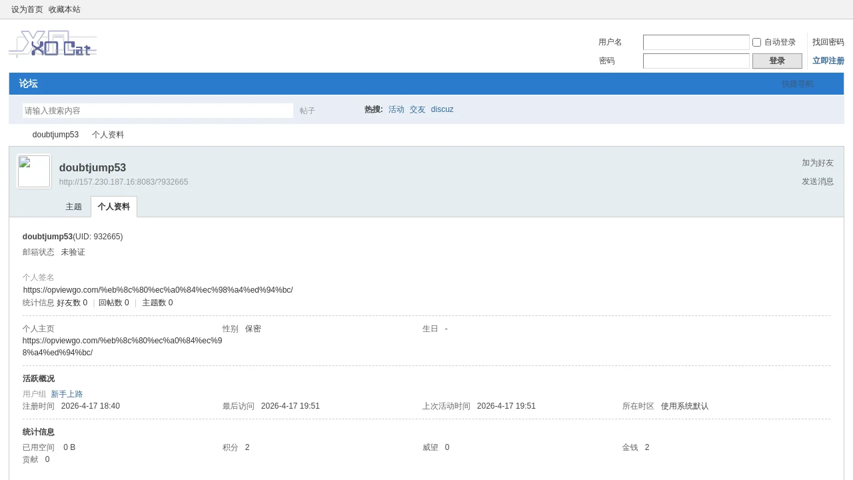The image size is (853, 480).
Task: Focus the 用户名 username input field
Action: (696, 43)
